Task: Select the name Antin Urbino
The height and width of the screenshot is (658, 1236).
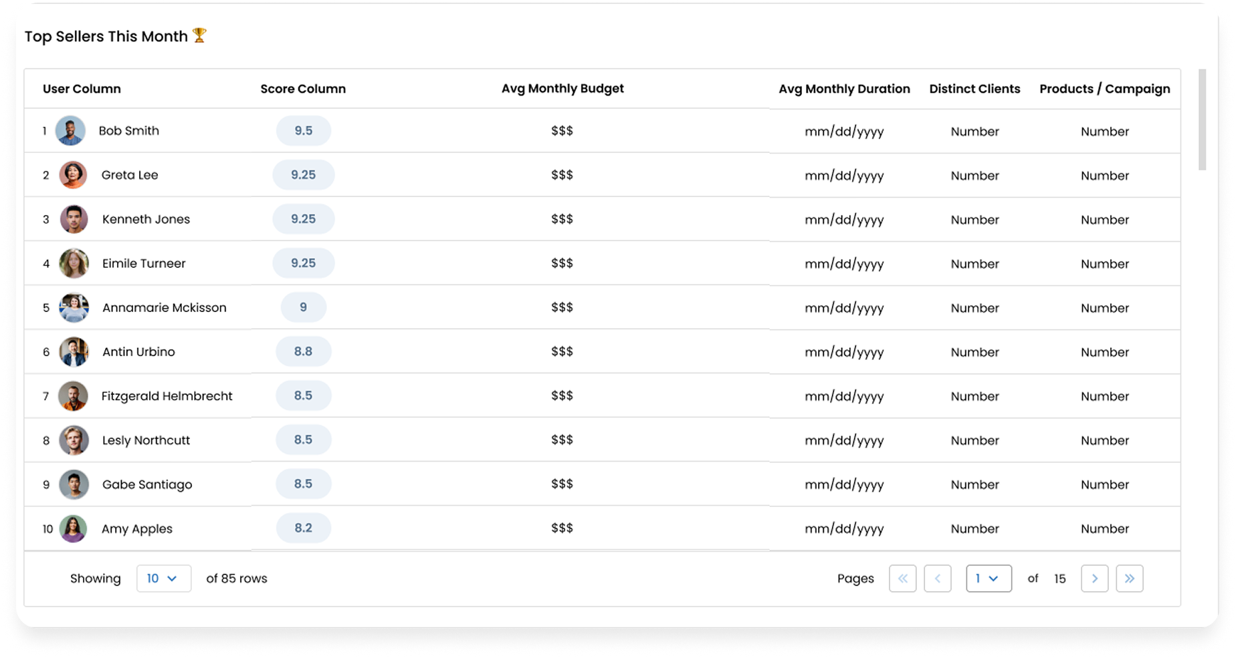Action: click(138, 351)
